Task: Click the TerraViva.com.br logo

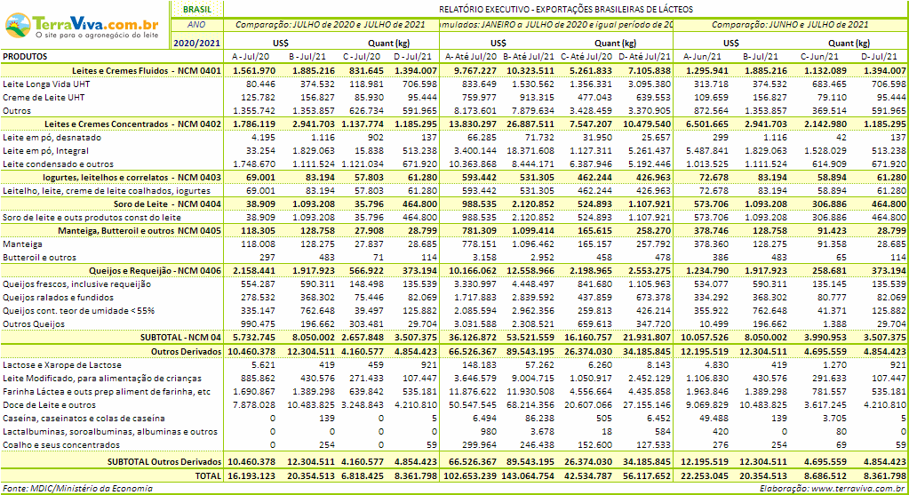Action: (83, 26)
